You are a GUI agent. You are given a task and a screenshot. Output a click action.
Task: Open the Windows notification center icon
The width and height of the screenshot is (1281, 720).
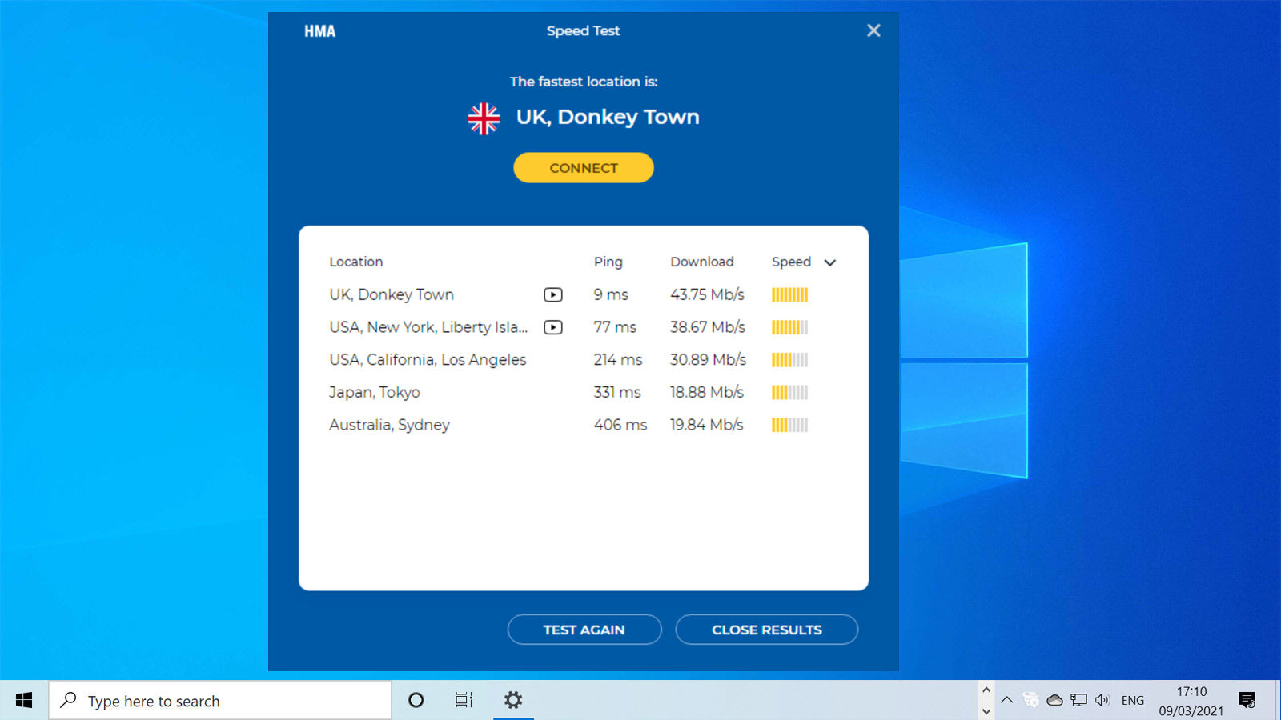[1247, 700]
